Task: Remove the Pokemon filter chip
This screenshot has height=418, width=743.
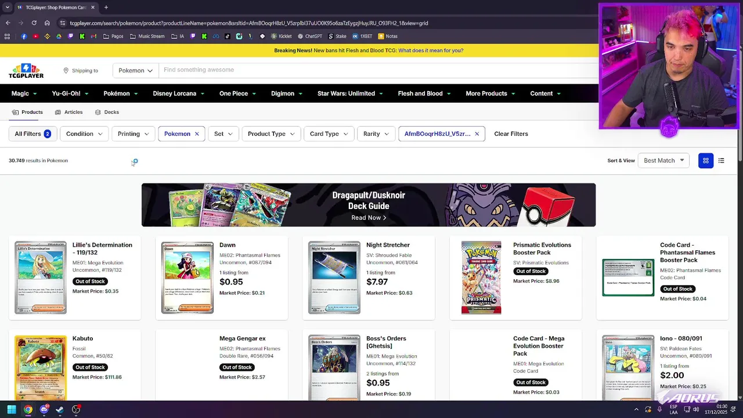Action: pos(197,134)
